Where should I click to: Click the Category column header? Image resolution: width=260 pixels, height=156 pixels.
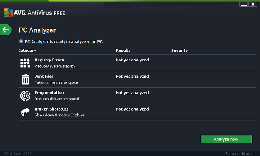27,51
